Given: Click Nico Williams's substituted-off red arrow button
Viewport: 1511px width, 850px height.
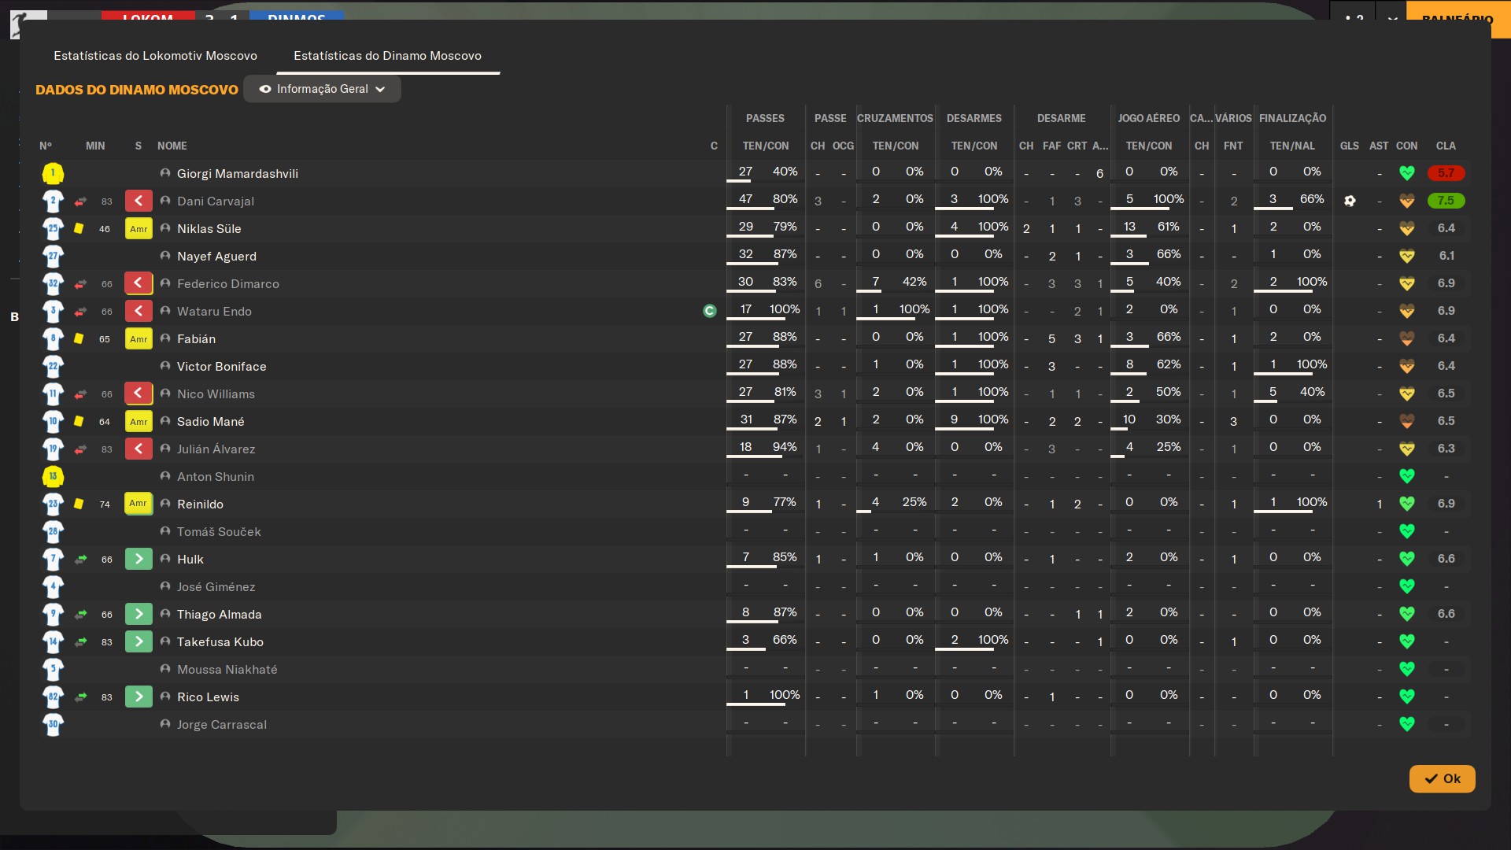Looking at the screenshot, I should click(x=139, y=394).
